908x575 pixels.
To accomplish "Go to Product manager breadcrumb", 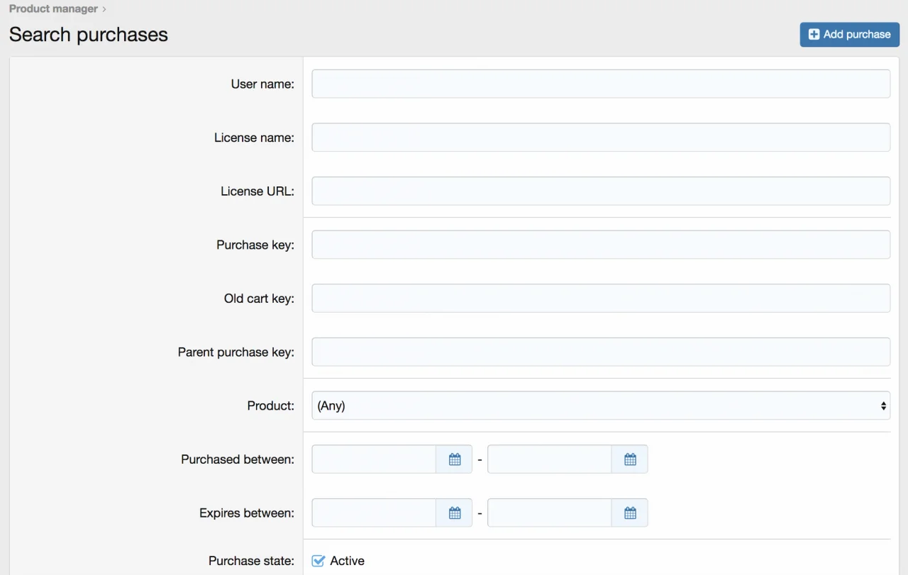I will pos(53,9).
